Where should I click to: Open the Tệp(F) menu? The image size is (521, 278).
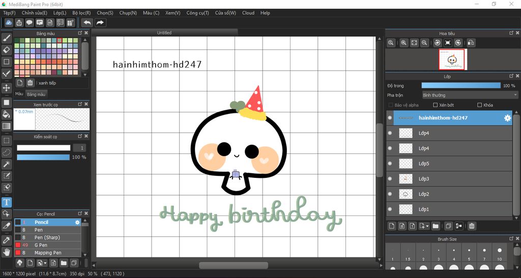point(9,13)
